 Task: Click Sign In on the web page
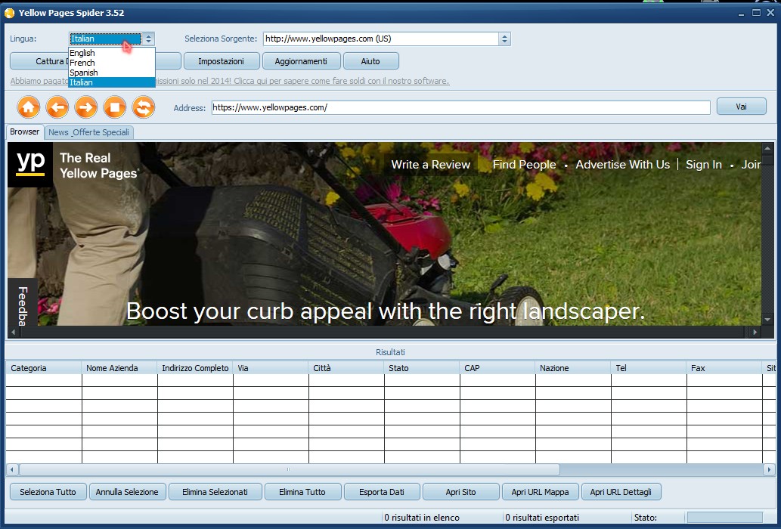(703, 165)
